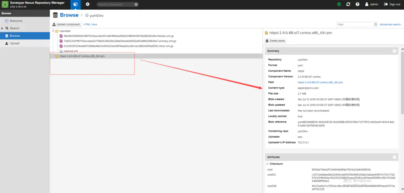Screen dimensions: 404x193
Task: Collapse the Attributes panel
Action: (x=394, y=157)
